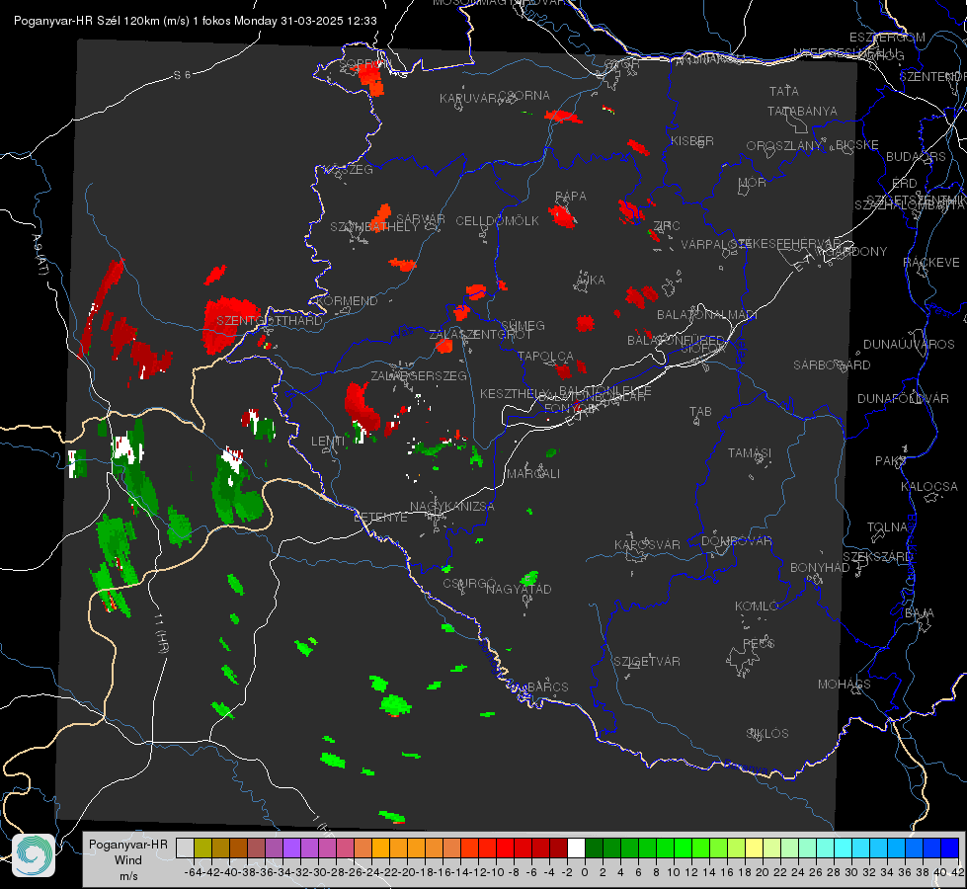Viewport: 967px width, 889px height.
Task: Click the SZENTGOTTHARD label
Action: [x=270, y=320]
